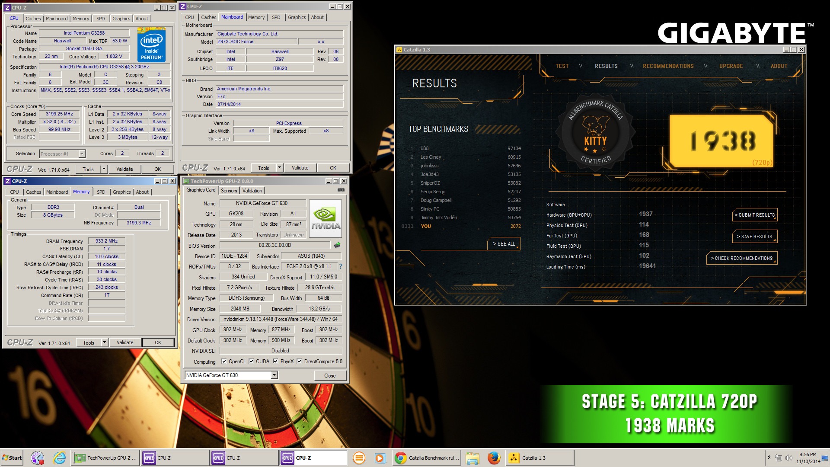Screen dimensions: 830x467
Task: Click the DRAM Frequency 933.2 MHz value
Action: click(106, 241)
